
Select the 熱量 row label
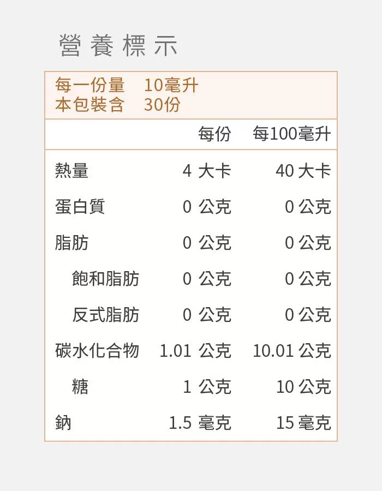point(71,171)
